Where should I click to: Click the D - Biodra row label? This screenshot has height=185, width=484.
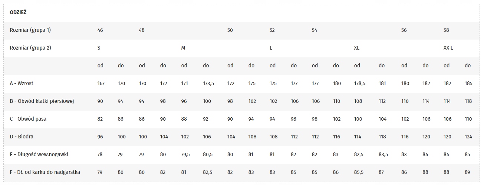[22, 137]
